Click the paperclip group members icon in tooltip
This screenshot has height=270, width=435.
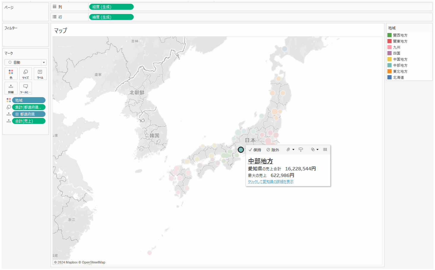(288, 150)
